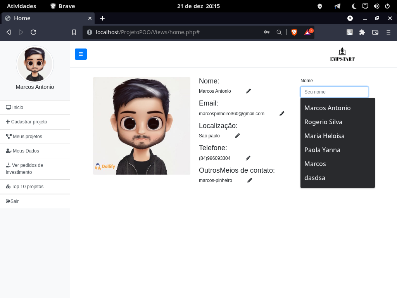
Task: Open Meus projetos in the sidebar
Action: point(35,137)
